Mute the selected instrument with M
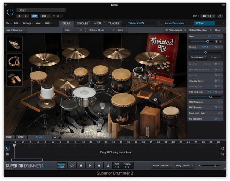 pos(220,42)
